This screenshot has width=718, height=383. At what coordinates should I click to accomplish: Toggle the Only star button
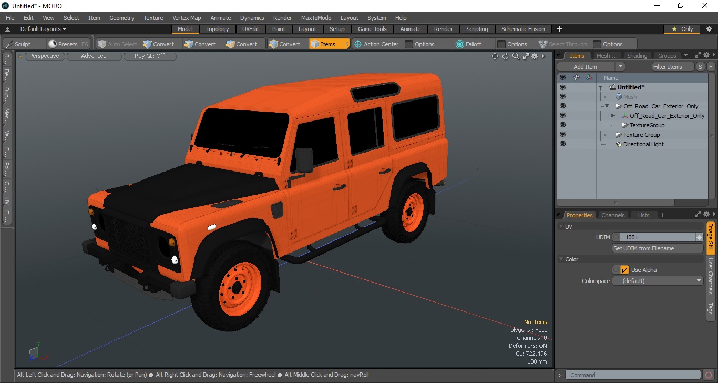[682, 29]
